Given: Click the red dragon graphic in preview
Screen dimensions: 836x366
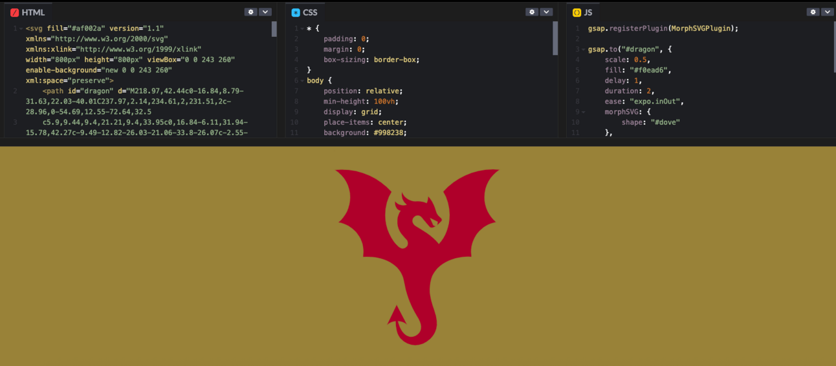Looking at the screenshot, I should click(418, 256).
